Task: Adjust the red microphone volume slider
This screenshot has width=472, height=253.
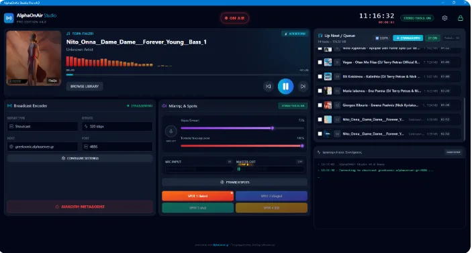Action: click(x=242, y=146)
